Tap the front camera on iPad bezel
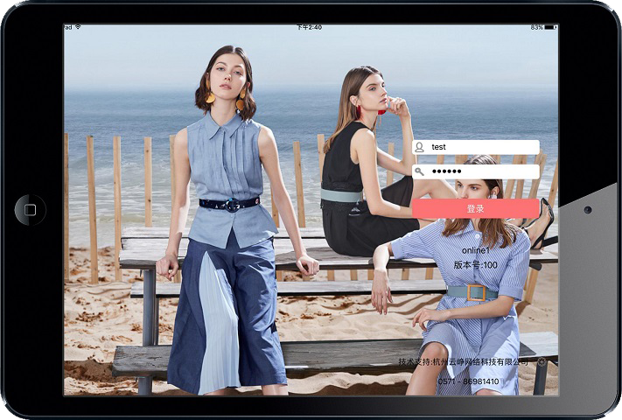The height and width of the screenshot is (420, 622). tap(587, 210)
